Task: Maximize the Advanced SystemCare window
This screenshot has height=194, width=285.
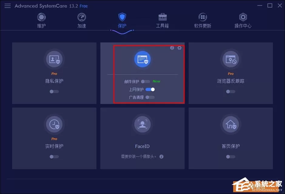Action: [x=270, y=6]
